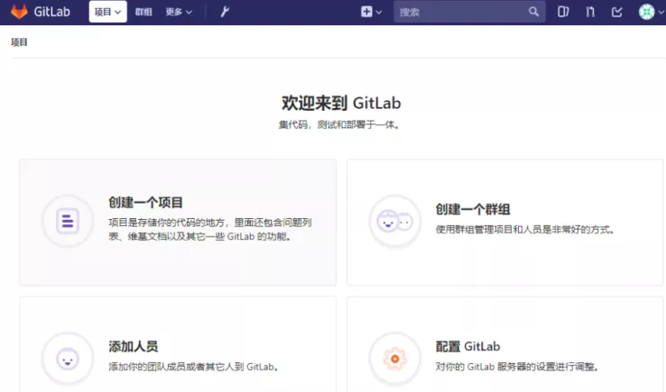Open user avatar menu
The height and width of the screenshot is (392, 666).
(x=652, y=12)
